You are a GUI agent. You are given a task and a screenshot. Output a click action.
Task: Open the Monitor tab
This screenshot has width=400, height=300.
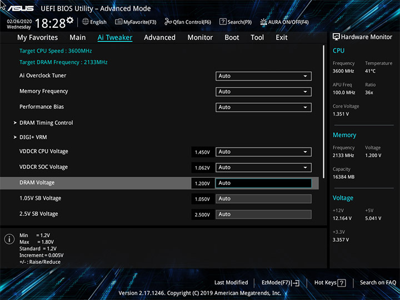200,38
